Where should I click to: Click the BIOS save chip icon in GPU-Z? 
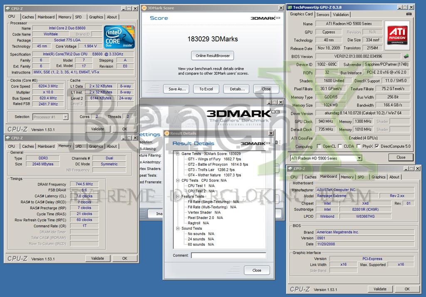[406, 56]
